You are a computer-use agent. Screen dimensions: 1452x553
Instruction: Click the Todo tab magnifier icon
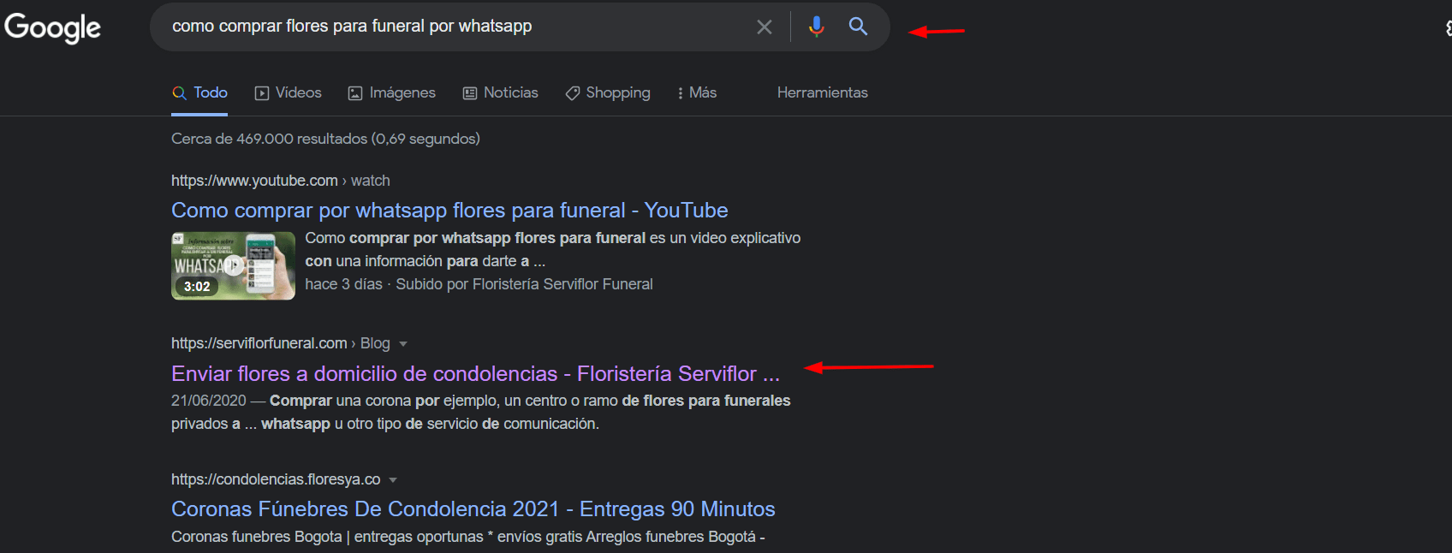[179, 93]
